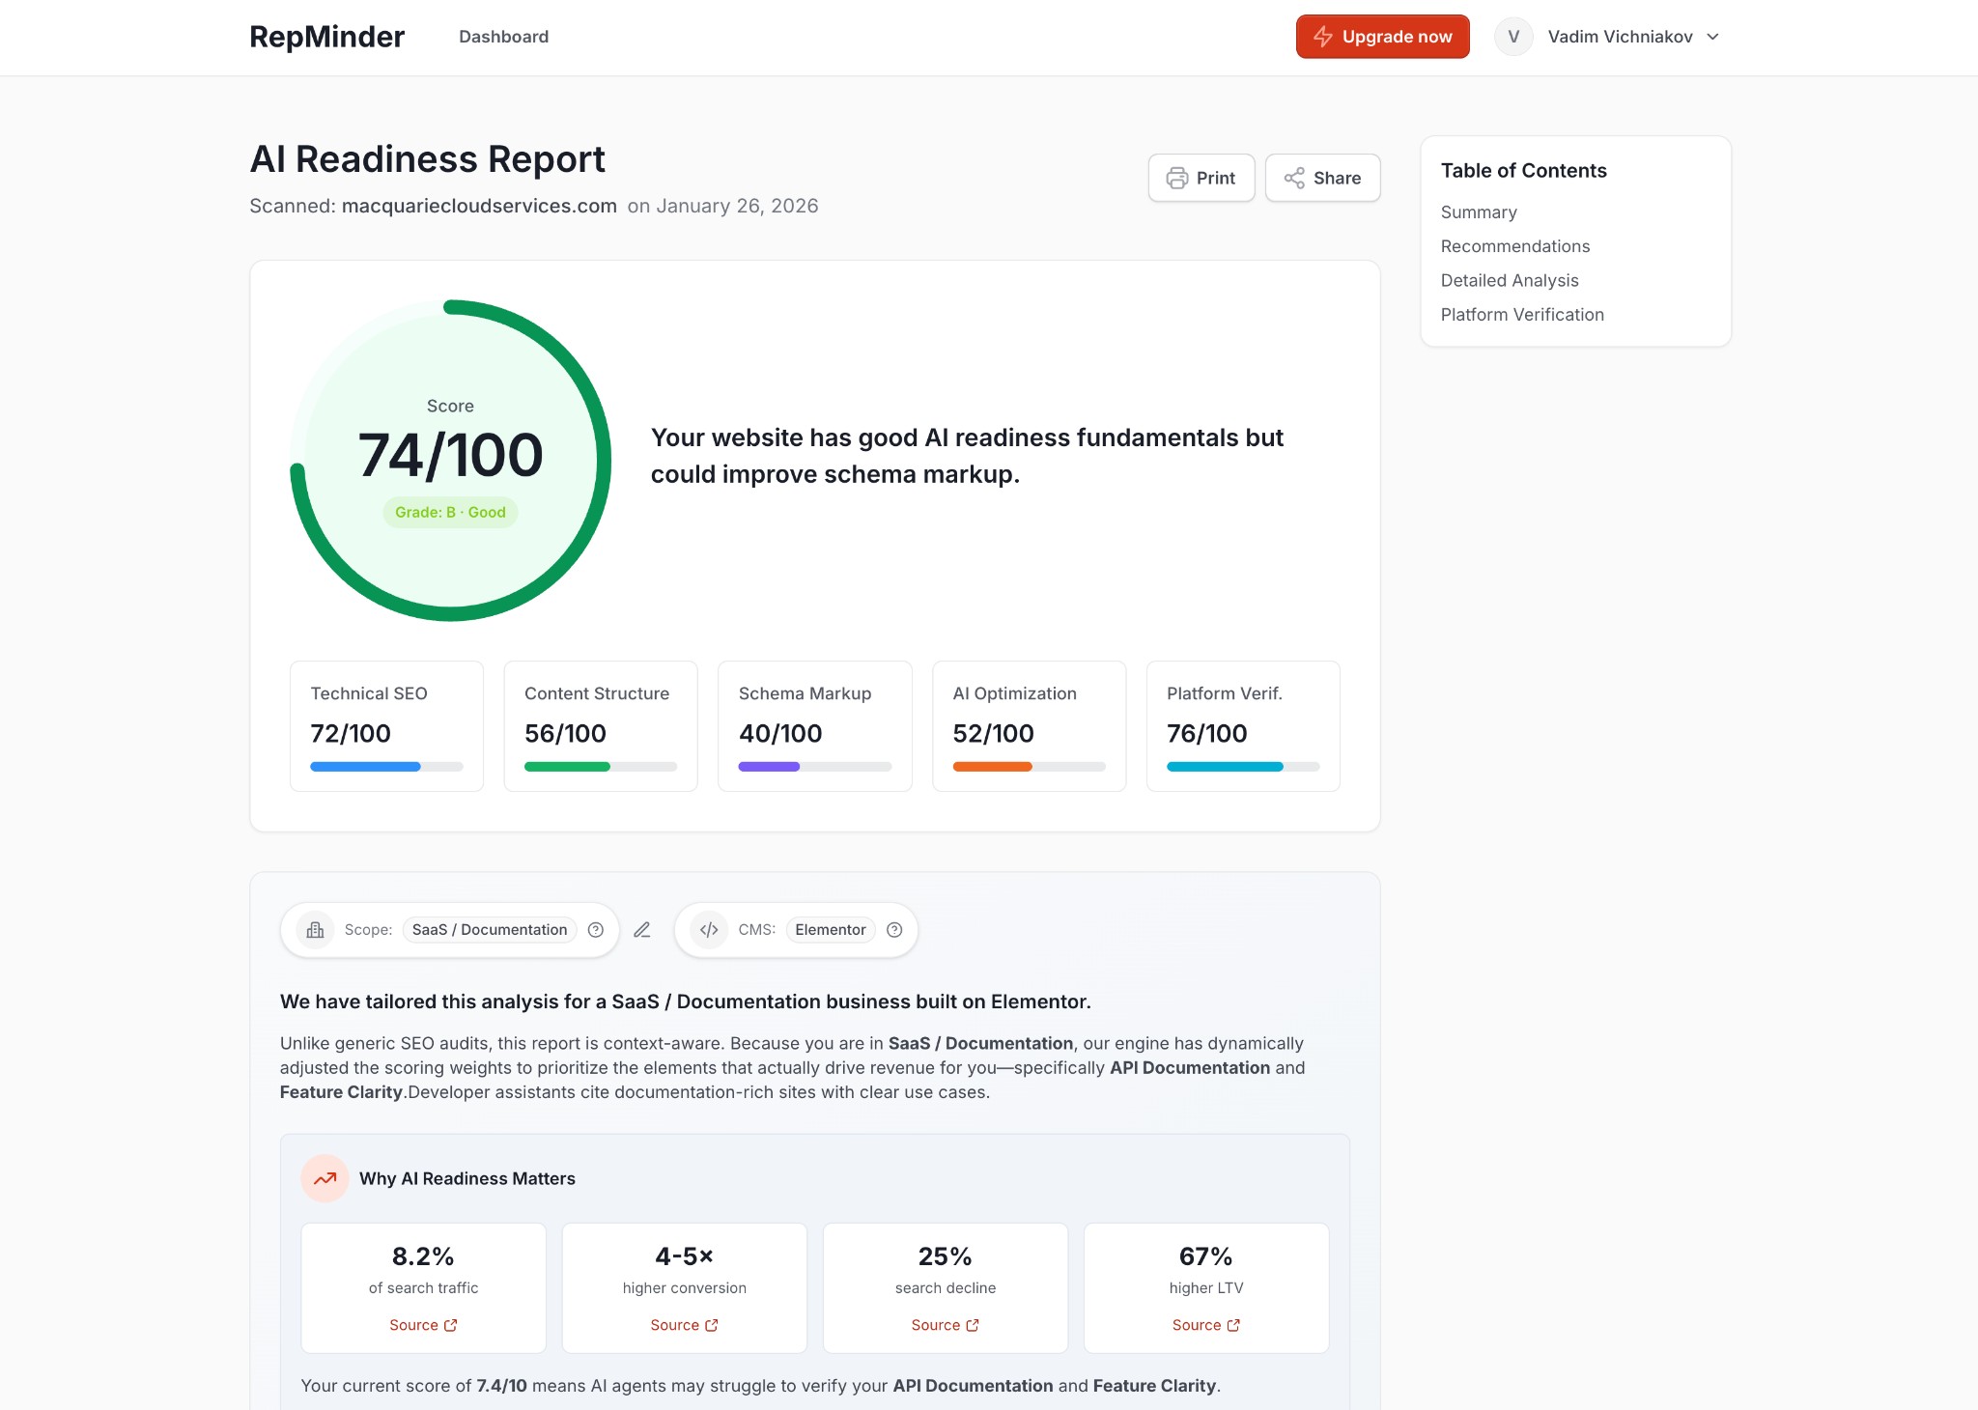Click the code icon in the CMS pill
1978x1410 pixels.
click(709, 929)
